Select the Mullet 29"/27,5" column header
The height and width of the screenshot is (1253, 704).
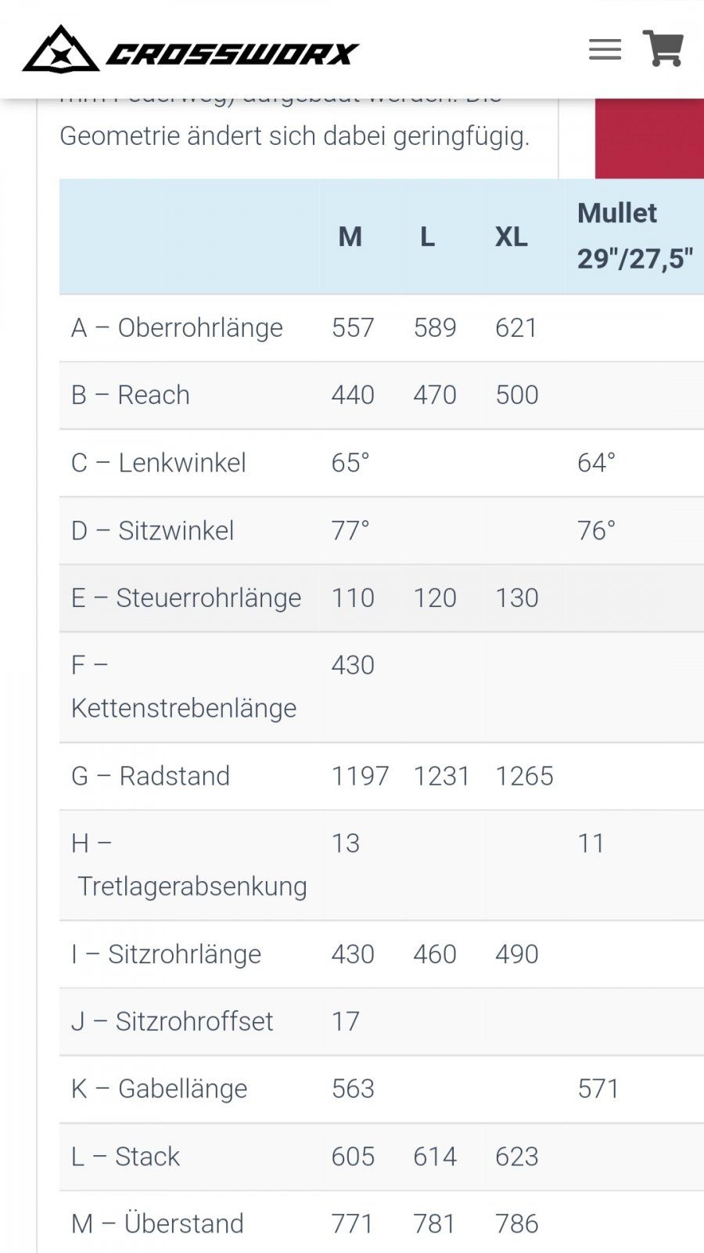(634, 236)
